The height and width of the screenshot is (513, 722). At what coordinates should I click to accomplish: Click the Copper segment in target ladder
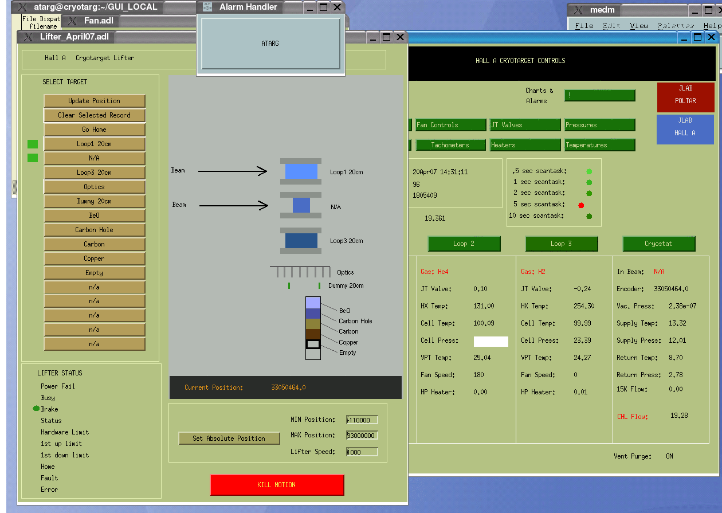click(x=313, y=334)
